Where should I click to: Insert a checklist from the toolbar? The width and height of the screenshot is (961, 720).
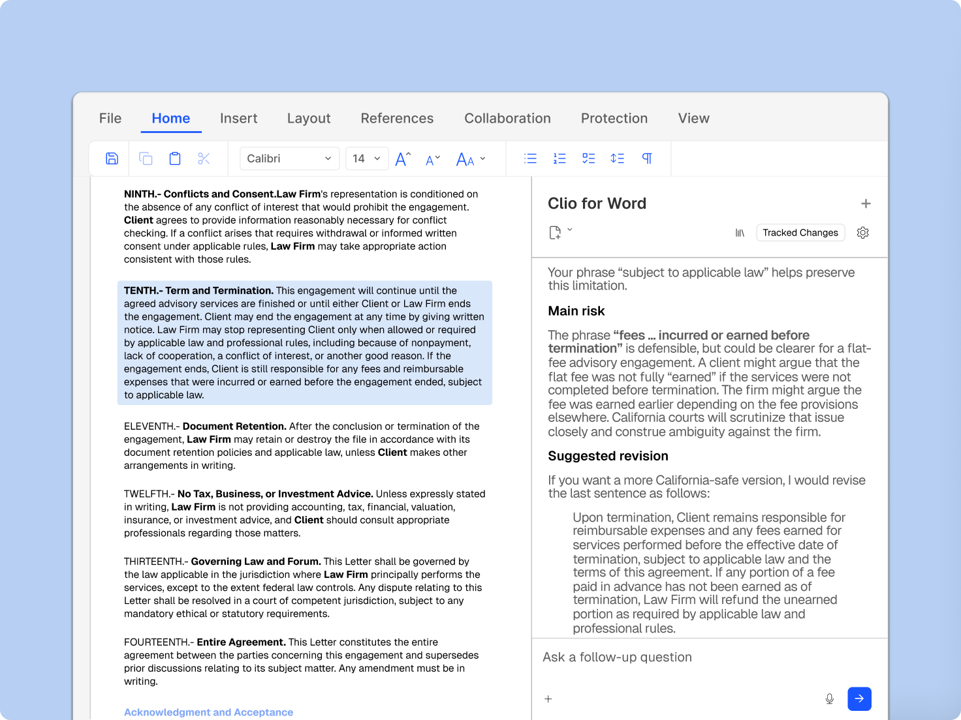tap(588, 158)
